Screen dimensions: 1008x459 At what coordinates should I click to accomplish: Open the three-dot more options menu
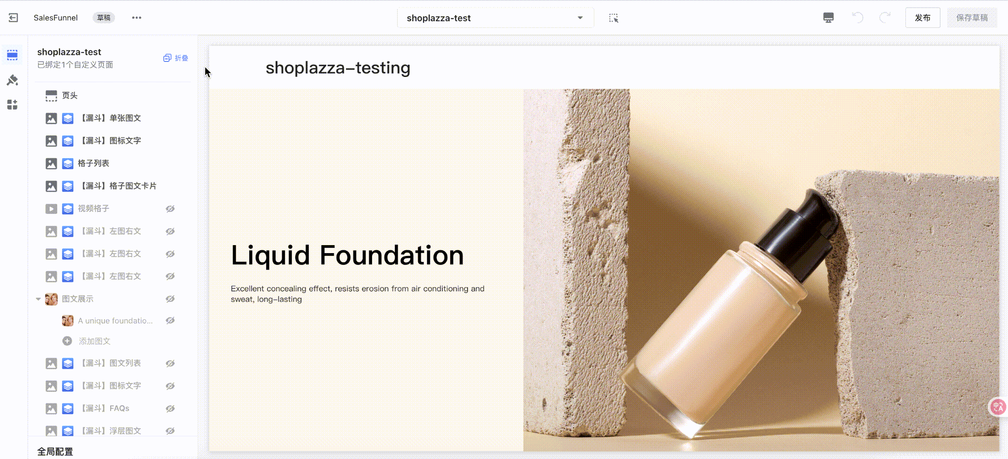click(137, 17)
